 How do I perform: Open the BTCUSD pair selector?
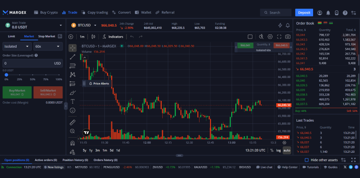84,25
